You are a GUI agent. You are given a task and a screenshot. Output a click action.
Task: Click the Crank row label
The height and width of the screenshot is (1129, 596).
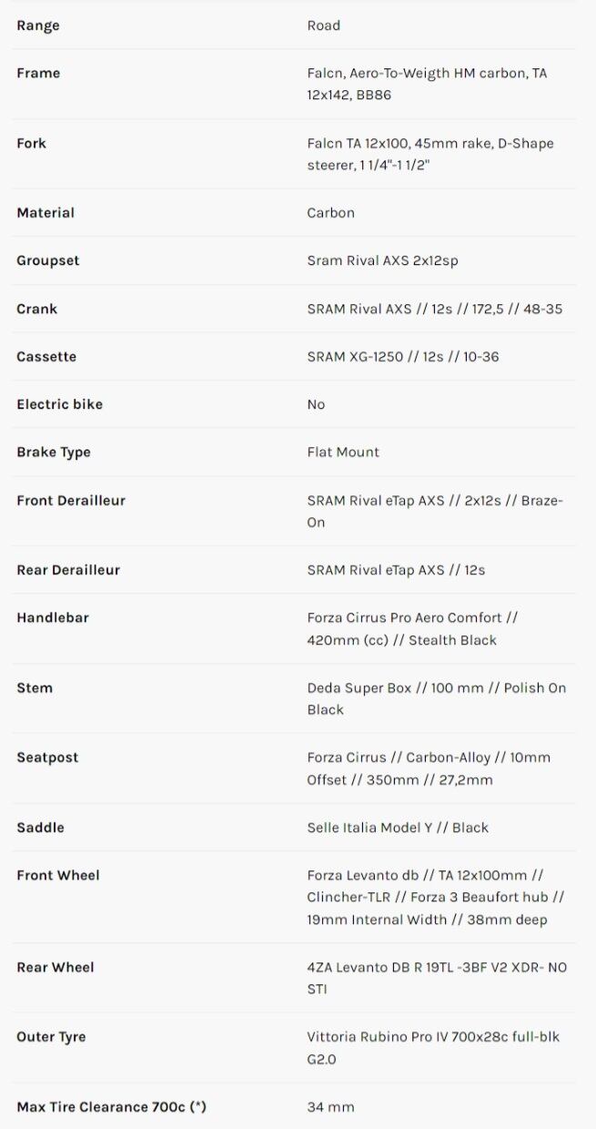(37, 309)
